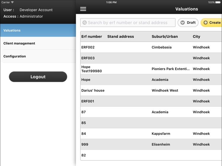This screenshot has height=166, width=222.
Task: Click the battery status icon
Action: (x=218, y=2)
